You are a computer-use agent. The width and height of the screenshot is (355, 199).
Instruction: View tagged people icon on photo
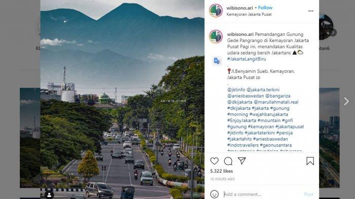coord(49,194)
